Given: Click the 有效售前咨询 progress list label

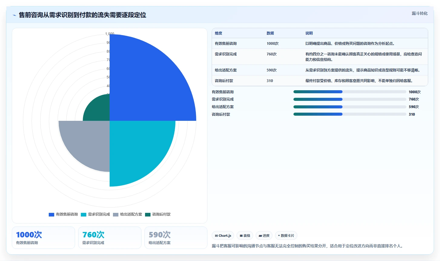Looking at the screenshot, I should pos(223,92).
